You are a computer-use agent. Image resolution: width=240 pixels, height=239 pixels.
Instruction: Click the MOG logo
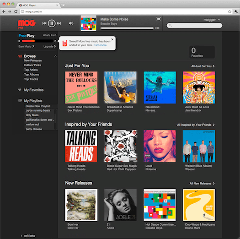click(x=27, y=24)
